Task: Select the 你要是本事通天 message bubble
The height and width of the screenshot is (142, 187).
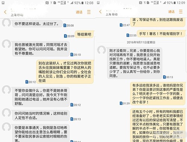Action: [x=41, y=133]
